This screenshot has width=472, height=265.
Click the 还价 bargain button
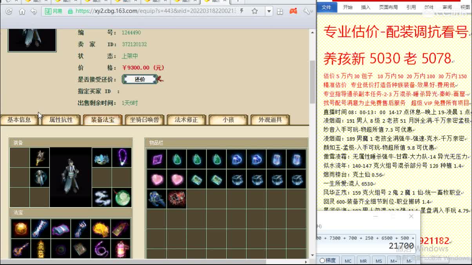pos(140,79)
